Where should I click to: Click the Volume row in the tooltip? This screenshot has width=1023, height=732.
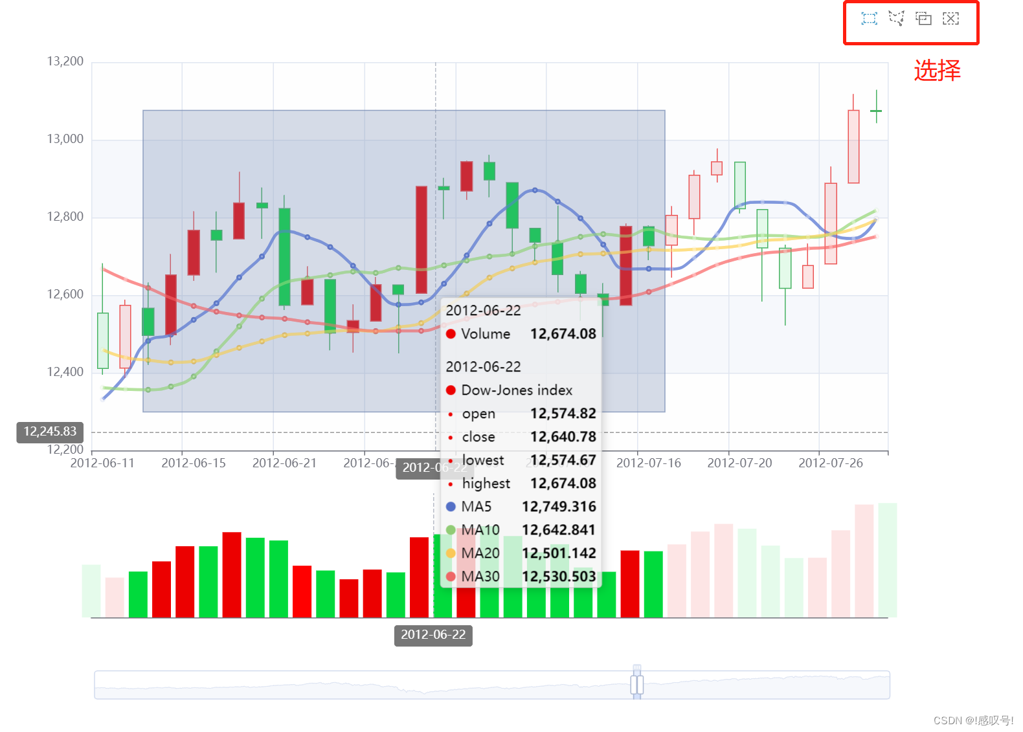click(x=521, y=334)
